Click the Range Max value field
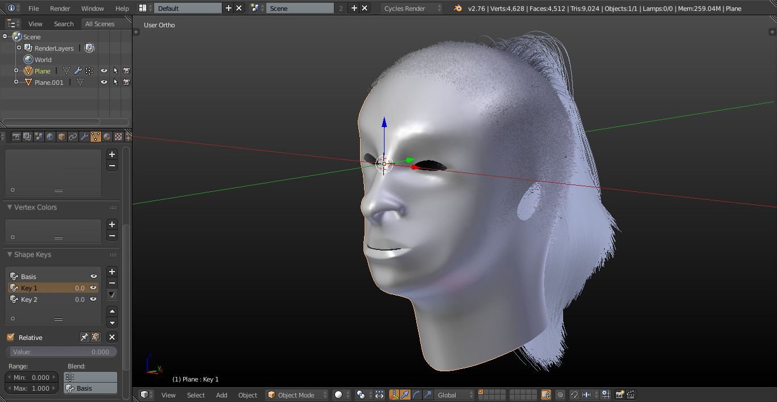 pos(32,388)
